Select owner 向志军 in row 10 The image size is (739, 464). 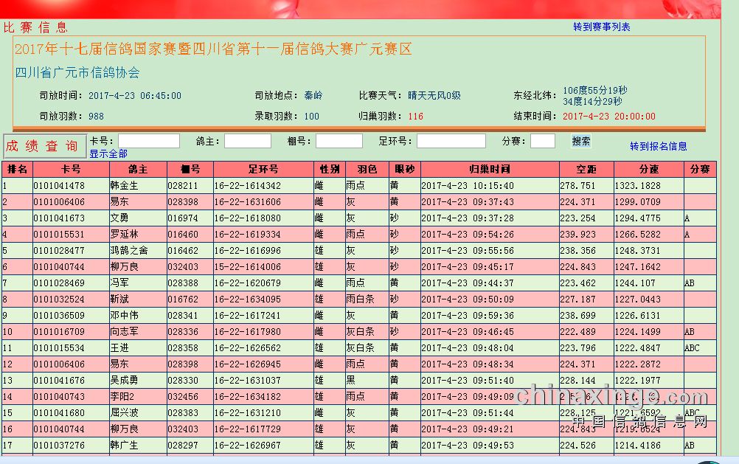[x=124, y=332]
